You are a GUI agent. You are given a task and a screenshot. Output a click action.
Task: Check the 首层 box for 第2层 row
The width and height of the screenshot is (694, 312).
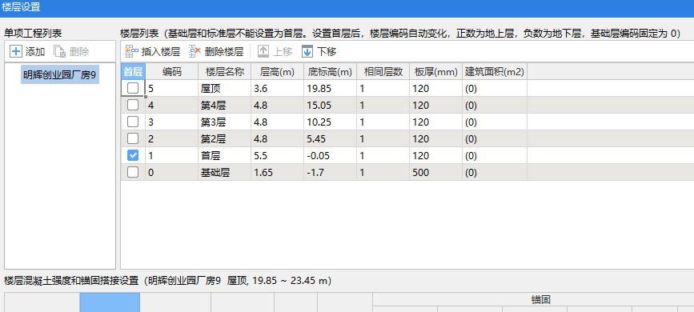pyautogui.click(x=133, y=138)
